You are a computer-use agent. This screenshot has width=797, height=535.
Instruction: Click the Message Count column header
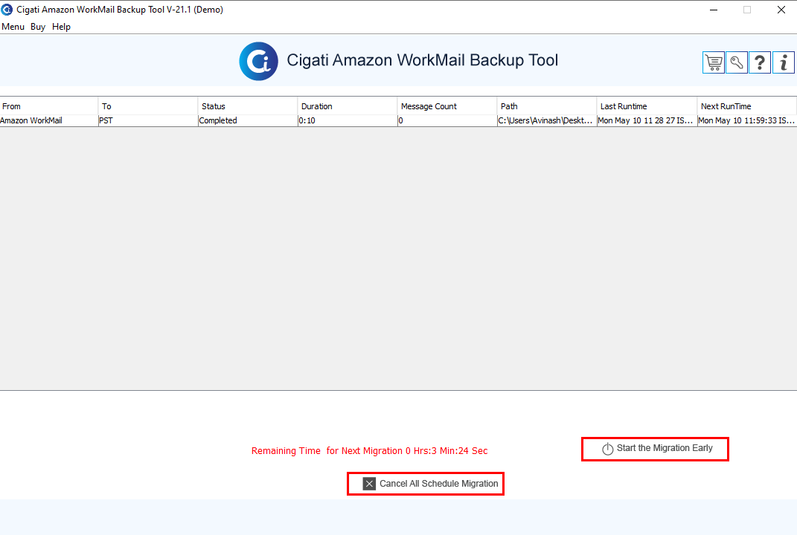coord(446,106)
